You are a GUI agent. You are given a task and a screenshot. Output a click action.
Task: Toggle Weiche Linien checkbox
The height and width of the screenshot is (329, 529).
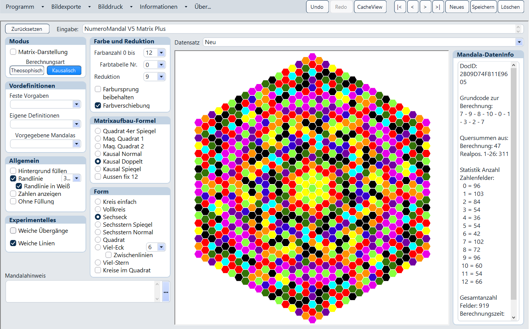(x=13, y=243)
